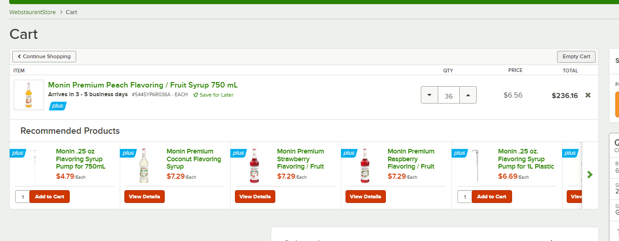
Task: Add 750mL syrup pump to cart
Action: 50,197
